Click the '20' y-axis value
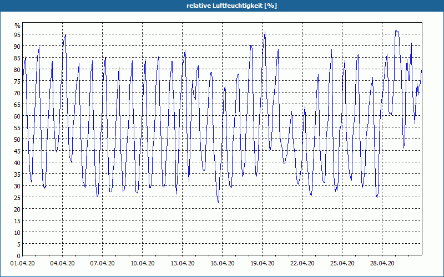The image size is (444, 277). (x=18, y=209)
